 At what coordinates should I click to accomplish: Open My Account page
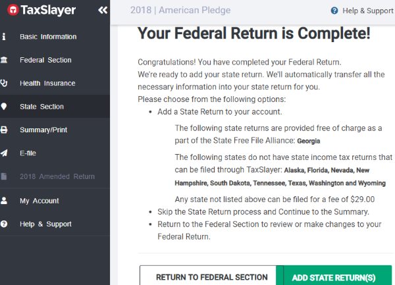[x=39, y=201]
